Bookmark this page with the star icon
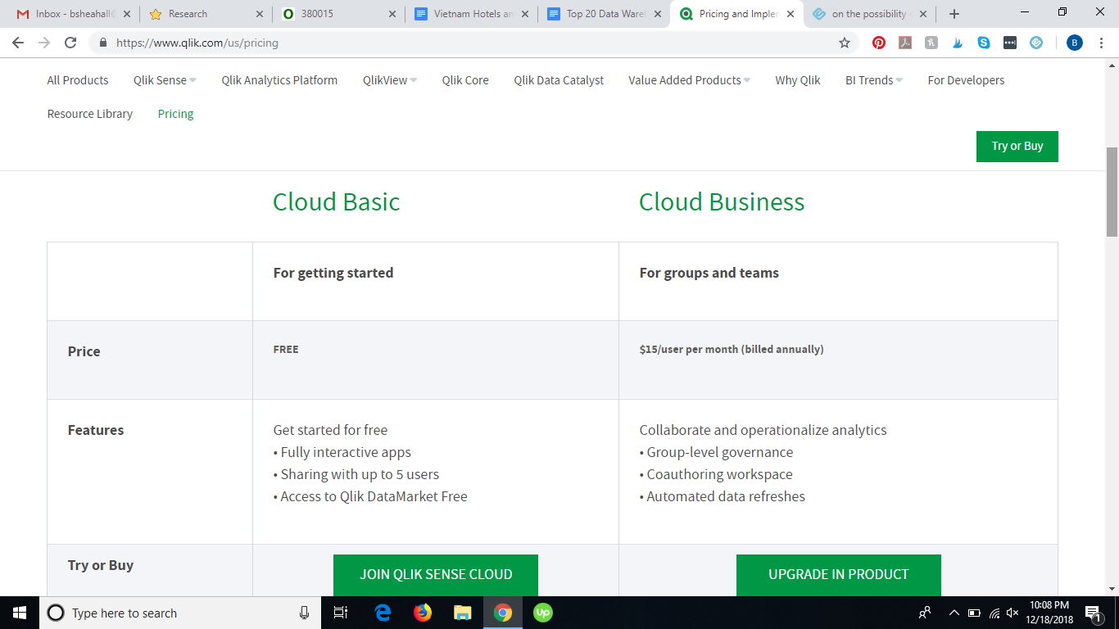1119x629 pixels. pos(845,43)
